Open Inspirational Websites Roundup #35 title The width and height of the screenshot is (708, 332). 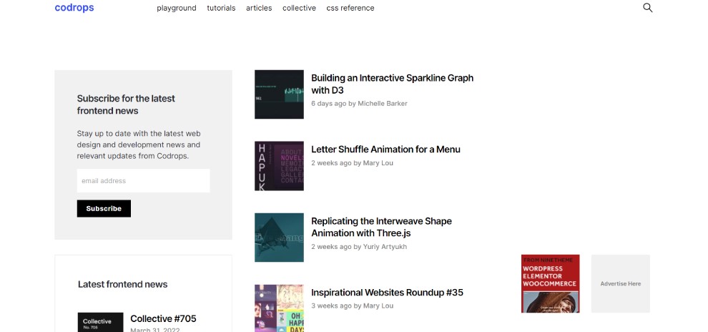pyautogui.click(x=387, y=293)
